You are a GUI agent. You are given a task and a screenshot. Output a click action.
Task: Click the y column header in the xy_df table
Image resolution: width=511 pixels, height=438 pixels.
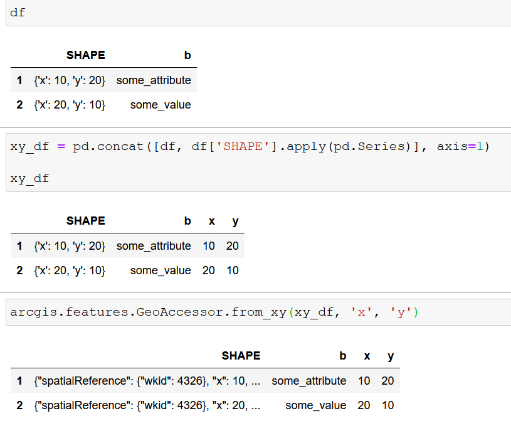tap(235, 221)
